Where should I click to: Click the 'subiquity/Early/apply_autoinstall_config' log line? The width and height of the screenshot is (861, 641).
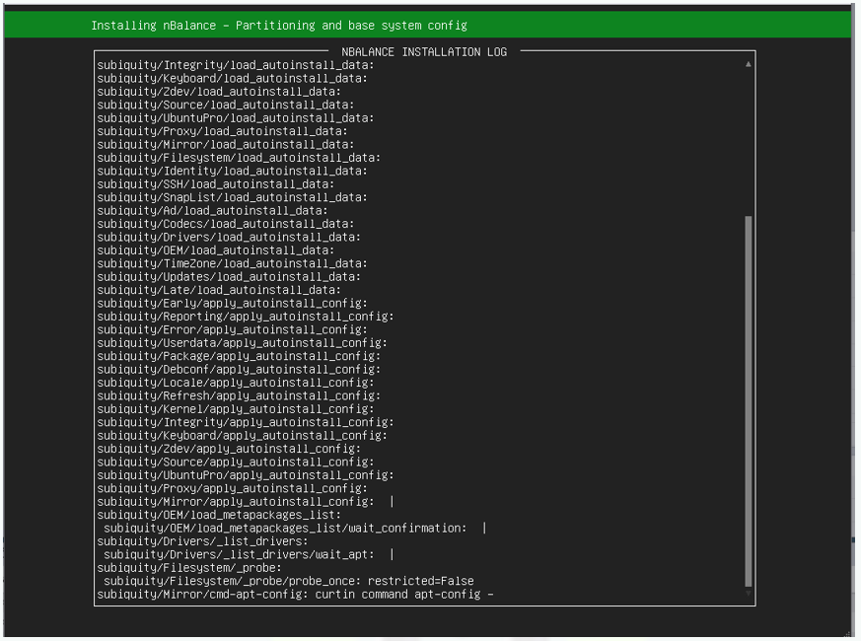[232, 304]
